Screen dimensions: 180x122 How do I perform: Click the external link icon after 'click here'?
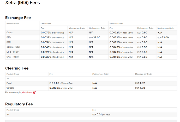click(34, 93)
